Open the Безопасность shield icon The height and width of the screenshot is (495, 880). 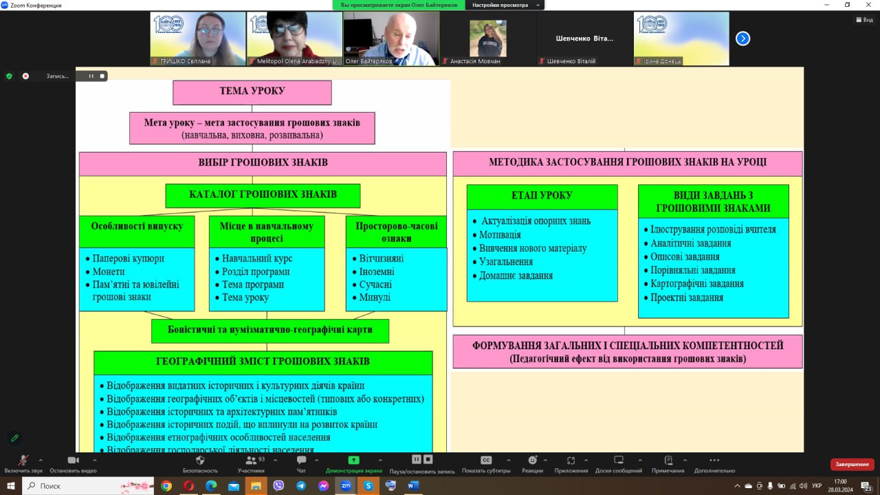[x=200, y=461]
